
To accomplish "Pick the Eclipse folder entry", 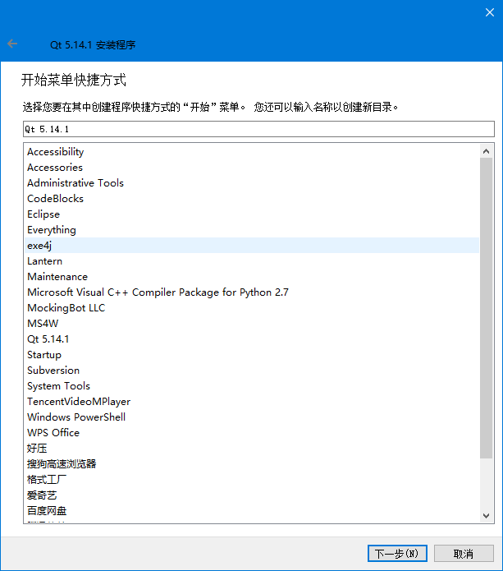I will point(252,214).
